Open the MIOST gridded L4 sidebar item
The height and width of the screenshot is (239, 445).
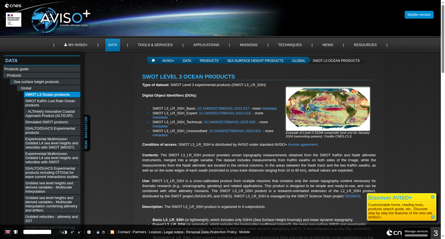point(52,143)
